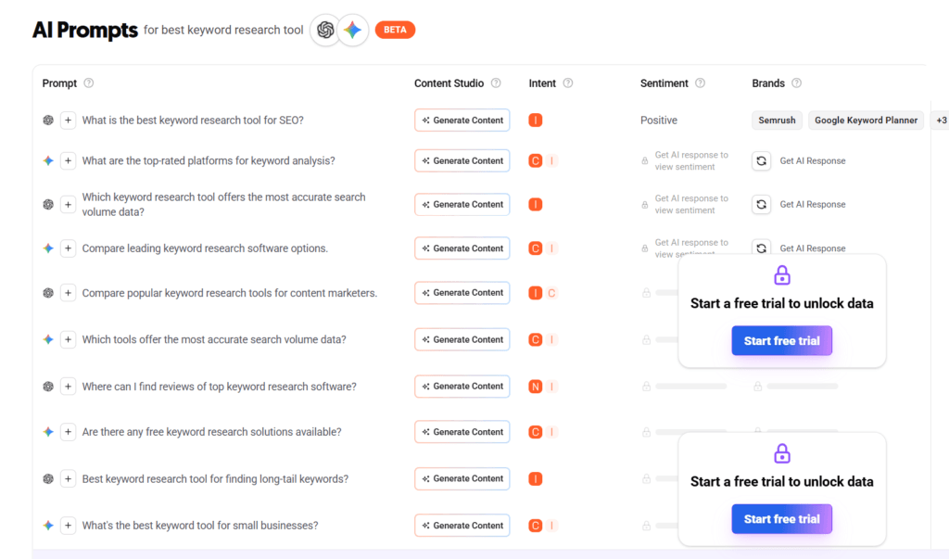Click the Semrush brand tag
The height and width of the screenshot is (559, 949).
point(778,120)
